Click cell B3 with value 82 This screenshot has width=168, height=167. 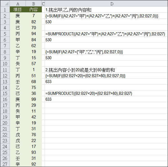(x=34, y=22)
